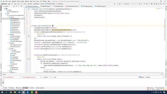Open the Layout Inspector
This screenshot has height=94, width=167.
point(160,88)
